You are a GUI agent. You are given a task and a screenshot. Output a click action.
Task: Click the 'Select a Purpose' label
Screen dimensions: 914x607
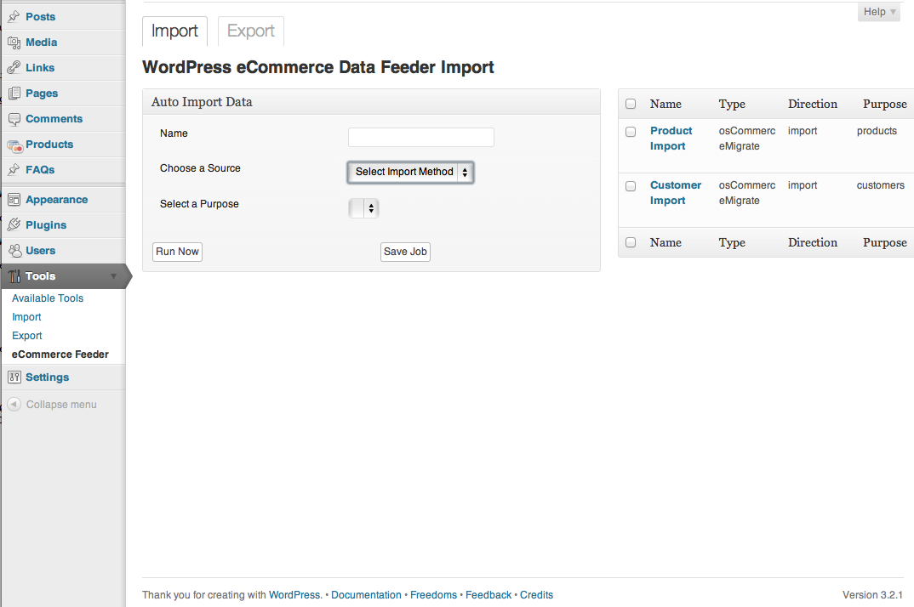(199, 204)
